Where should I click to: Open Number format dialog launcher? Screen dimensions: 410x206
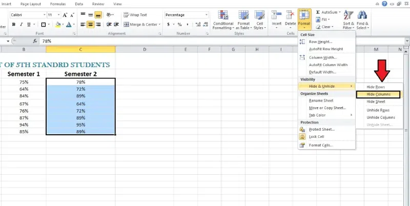pos(207,34)
